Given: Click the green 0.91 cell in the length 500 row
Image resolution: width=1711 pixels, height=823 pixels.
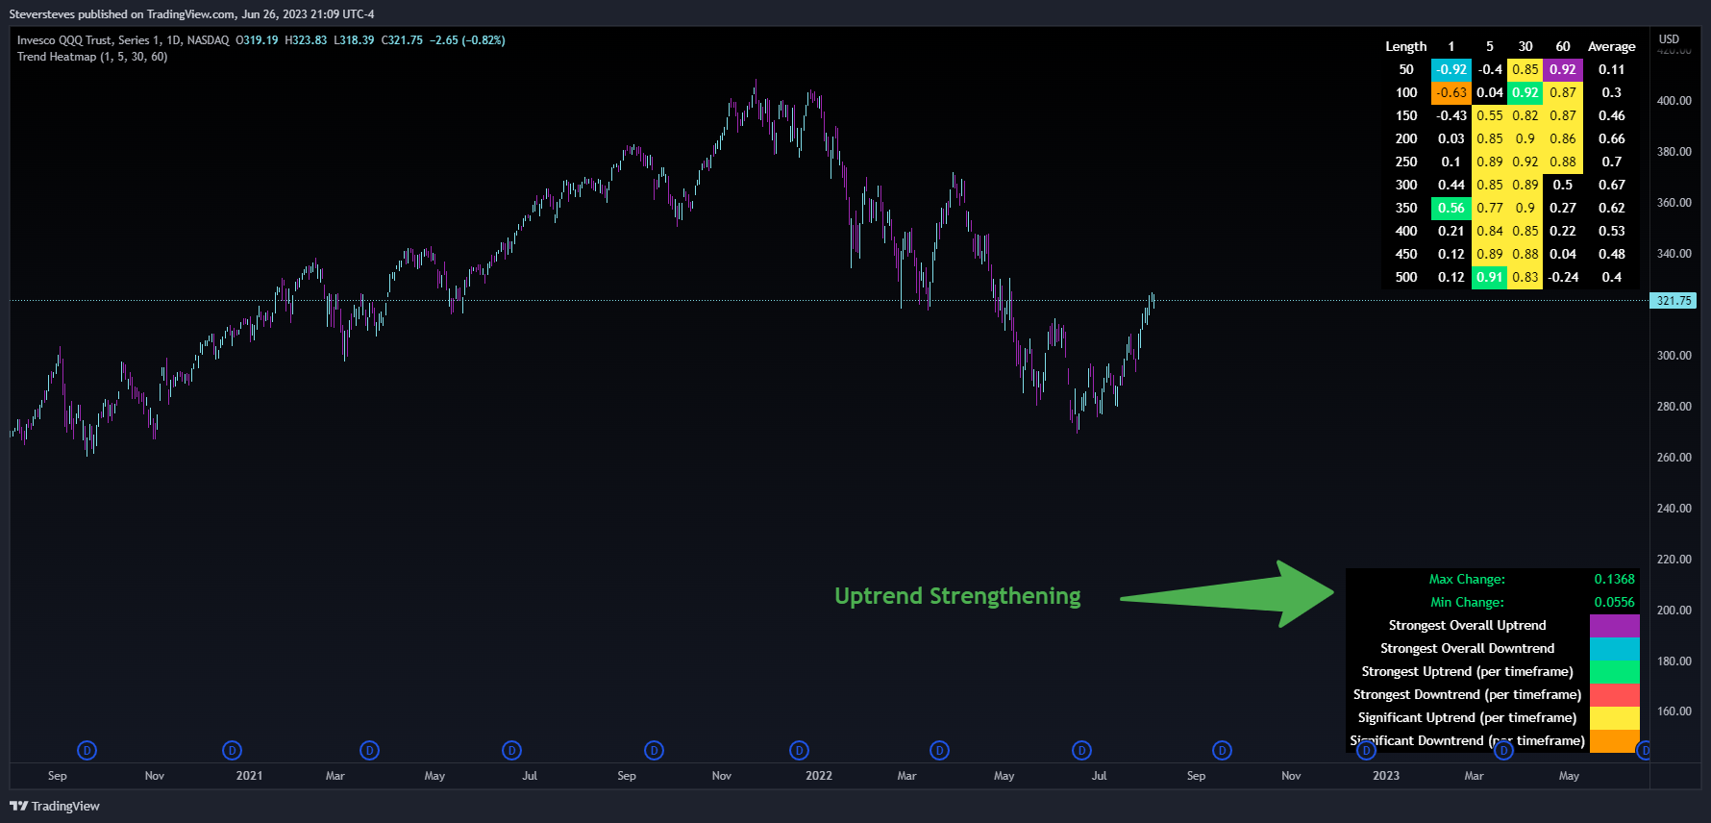Looking at the screenshot, I should click(x=1489, y=277).
